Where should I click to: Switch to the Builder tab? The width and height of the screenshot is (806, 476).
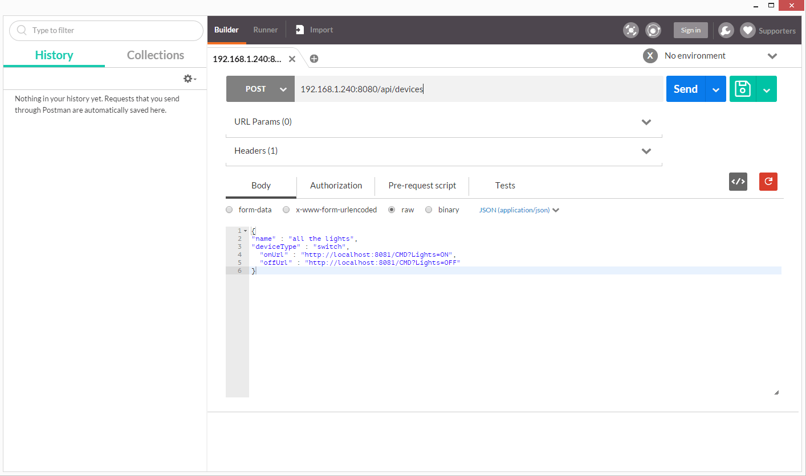point(226,30)
